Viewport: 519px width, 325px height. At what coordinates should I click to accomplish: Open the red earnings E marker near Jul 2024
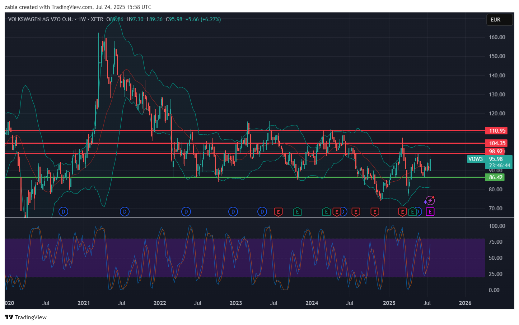pos(355,212)
